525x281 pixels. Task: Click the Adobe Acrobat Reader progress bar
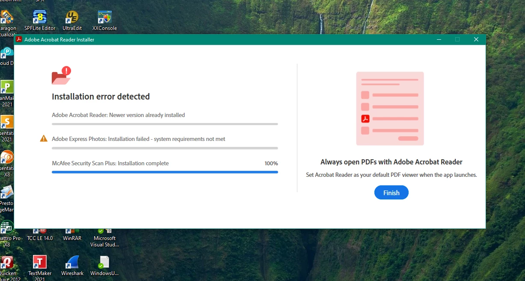tap(165, 124)
